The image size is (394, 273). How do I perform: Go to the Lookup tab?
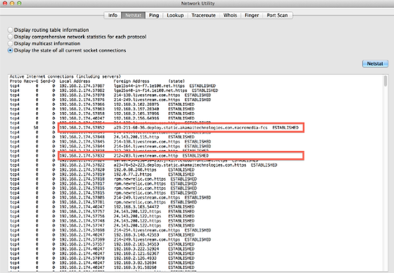point(175,15)
